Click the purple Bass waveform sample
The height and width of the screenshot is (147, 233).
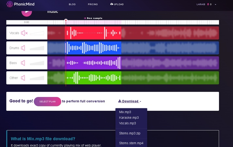pyautogui.click(x=93, y=63)
